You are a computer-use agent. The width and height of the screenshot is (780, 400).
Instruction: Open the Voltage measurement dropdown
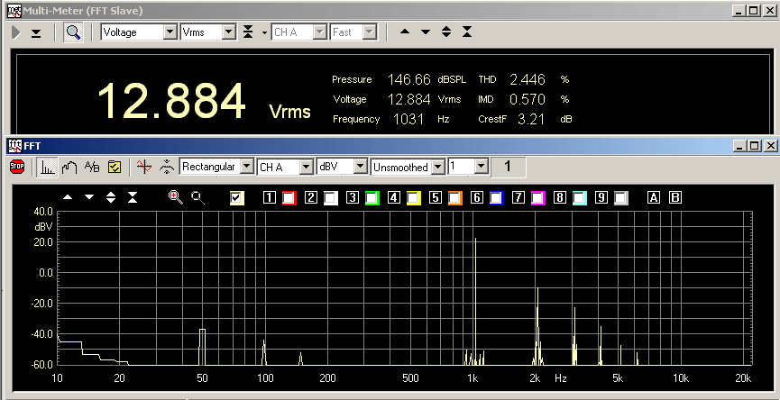tap(170, 32)
